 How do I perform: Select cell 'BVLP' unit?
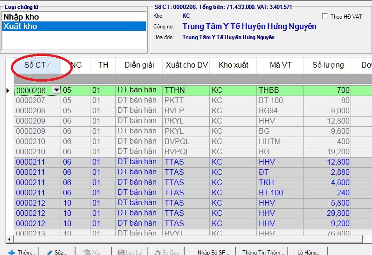(186, 111)
